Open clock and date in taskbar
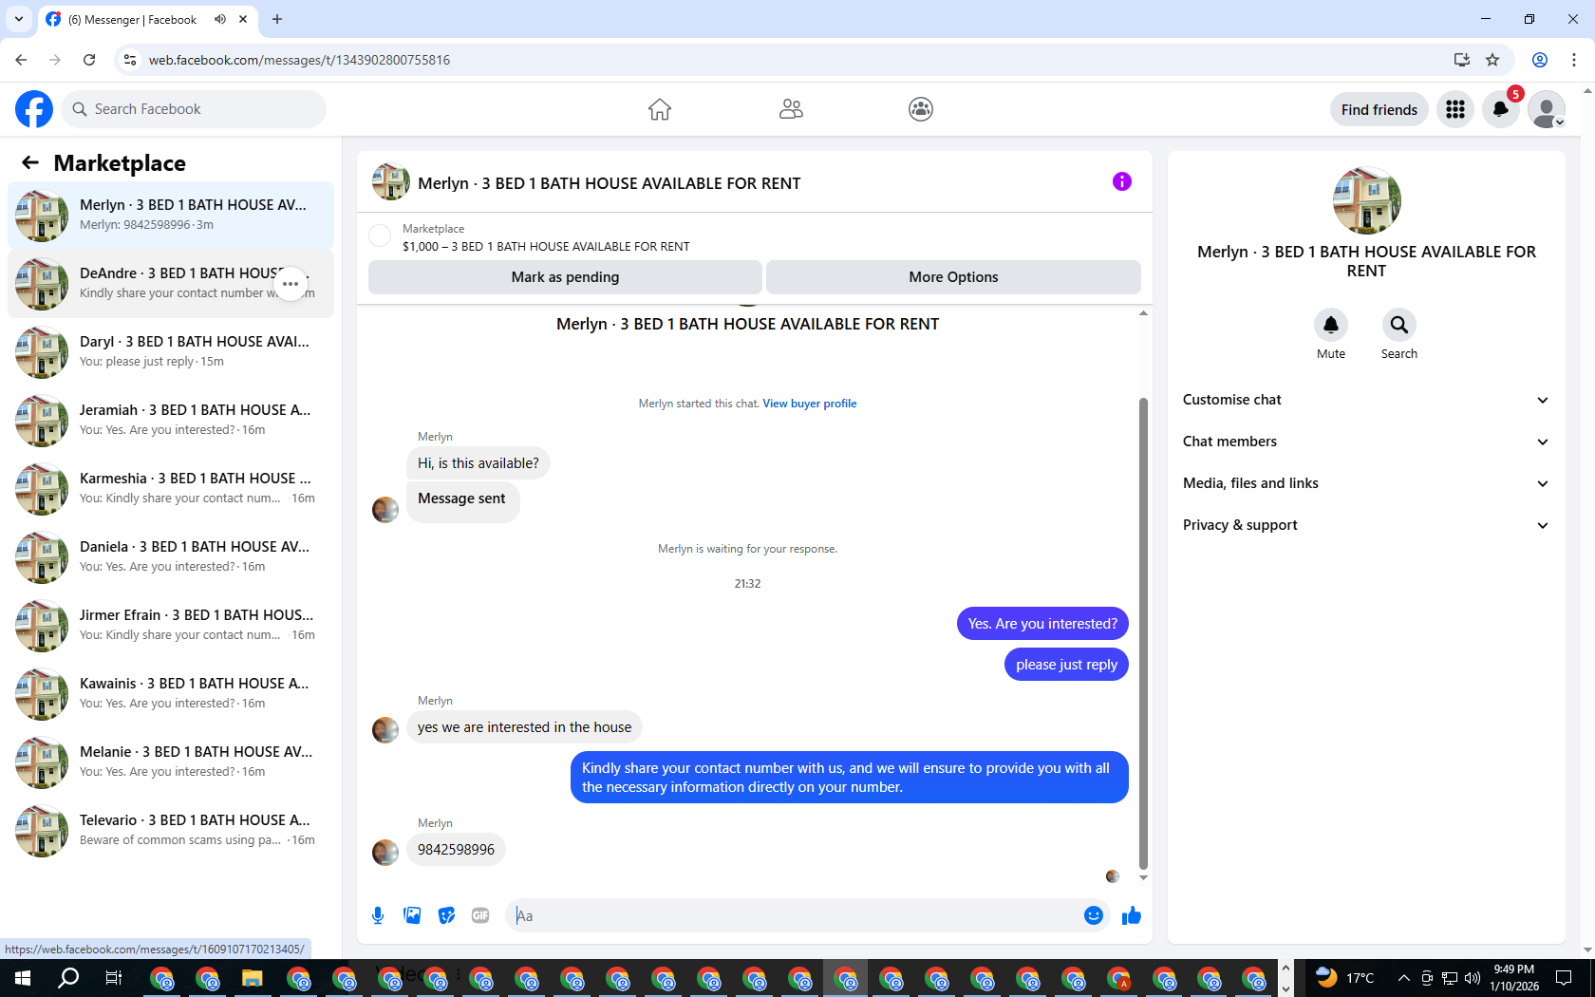This screenshot has width=1595, height=997. [1514, 978]
